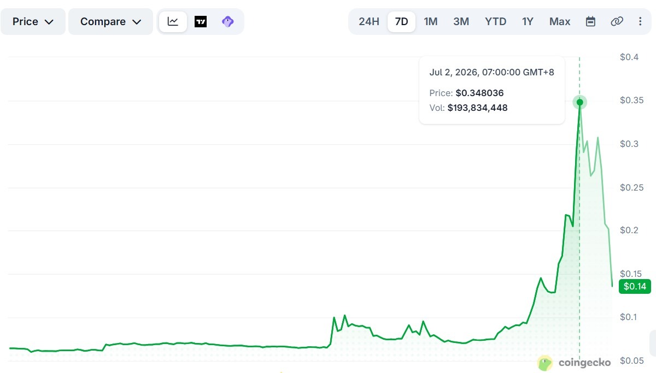Switch to TradingView chart icon
The image size is (656, 373).
(201, 22)
